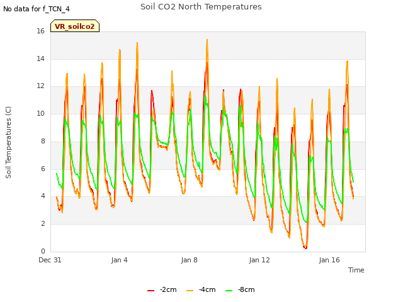Click the red -2cm legend swatch
This screenshot has width=403, height=302.
151,291
